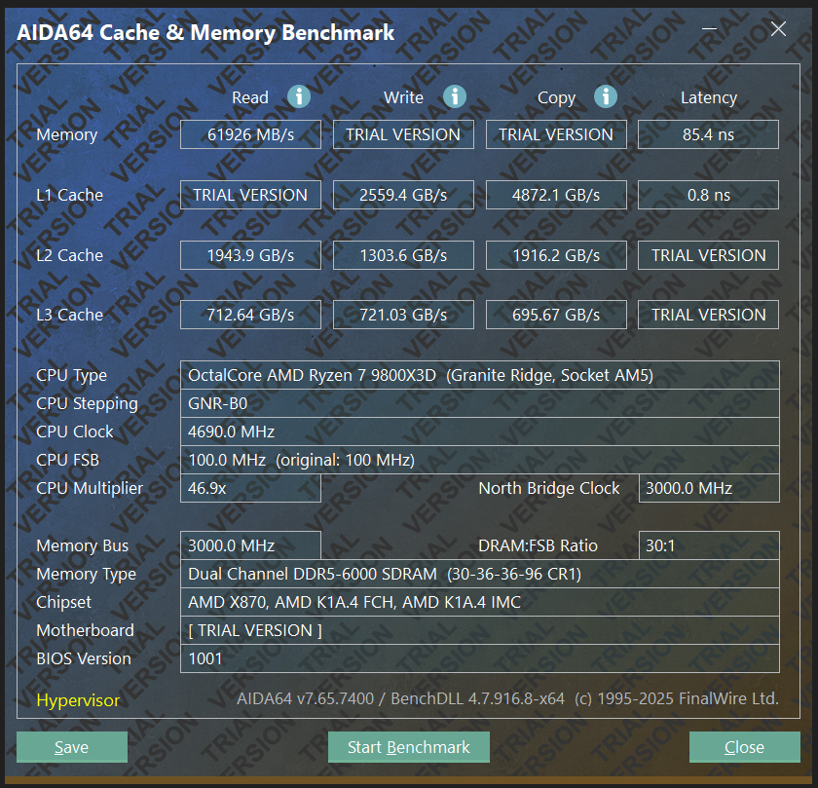The width and height of the screenshot is (818, 788).
Task: Select L3 Cache write value 721.03 GB/s
Action: 403,315
